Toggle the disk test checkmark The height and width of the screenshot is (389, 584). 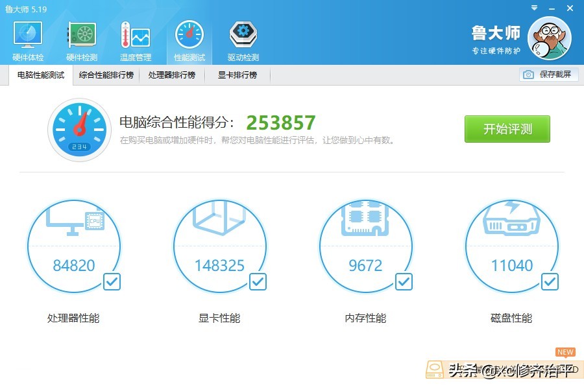click(x=550, y=281)
